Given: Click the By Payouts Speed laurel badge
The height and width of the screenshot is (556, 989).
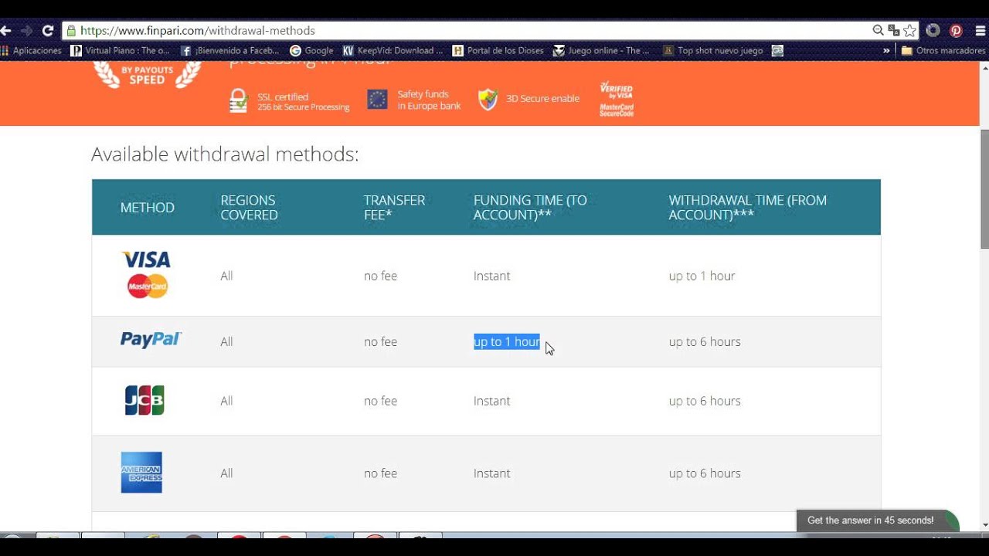Looking at the screenshot, I should 147,75.
